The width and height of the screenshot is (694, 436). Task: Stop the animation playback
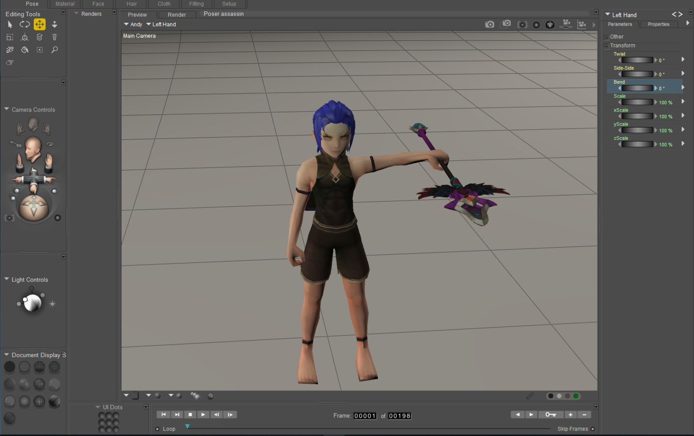coord(190,415)
